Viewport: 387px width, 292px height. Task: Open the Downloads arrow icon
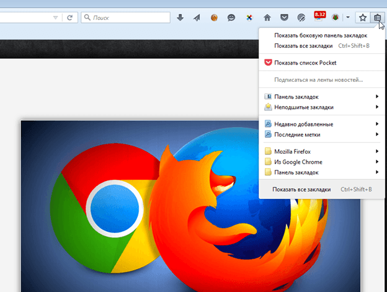[180, 17]
